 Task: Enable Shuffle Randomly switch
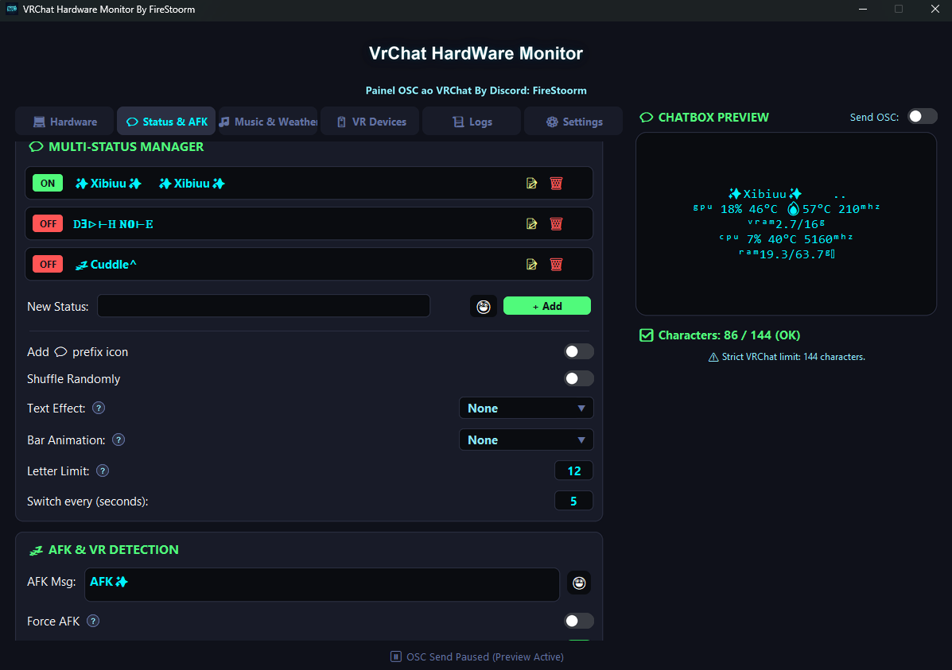(579, 378)
